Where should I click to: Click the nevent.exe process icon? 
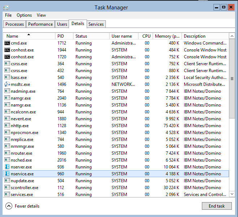pyautogui.click(x=7, y=118)
